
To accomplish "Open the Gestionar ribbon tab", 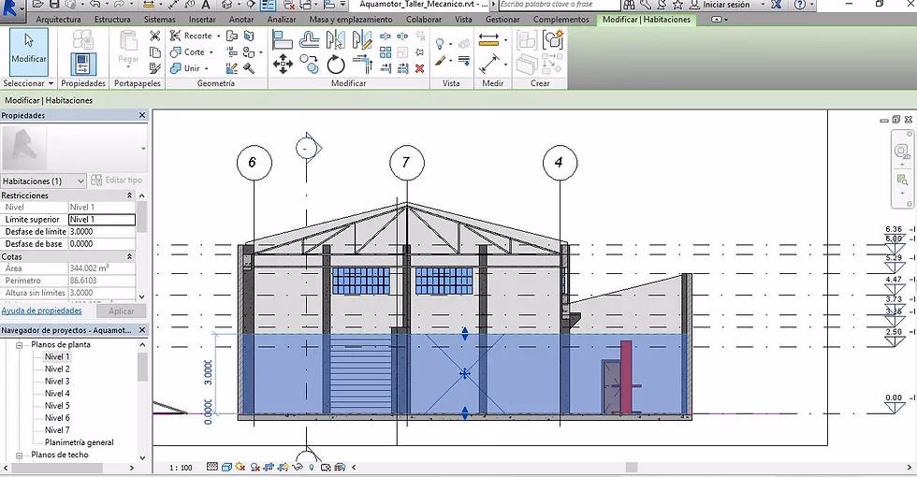I will tap(502, 20).
